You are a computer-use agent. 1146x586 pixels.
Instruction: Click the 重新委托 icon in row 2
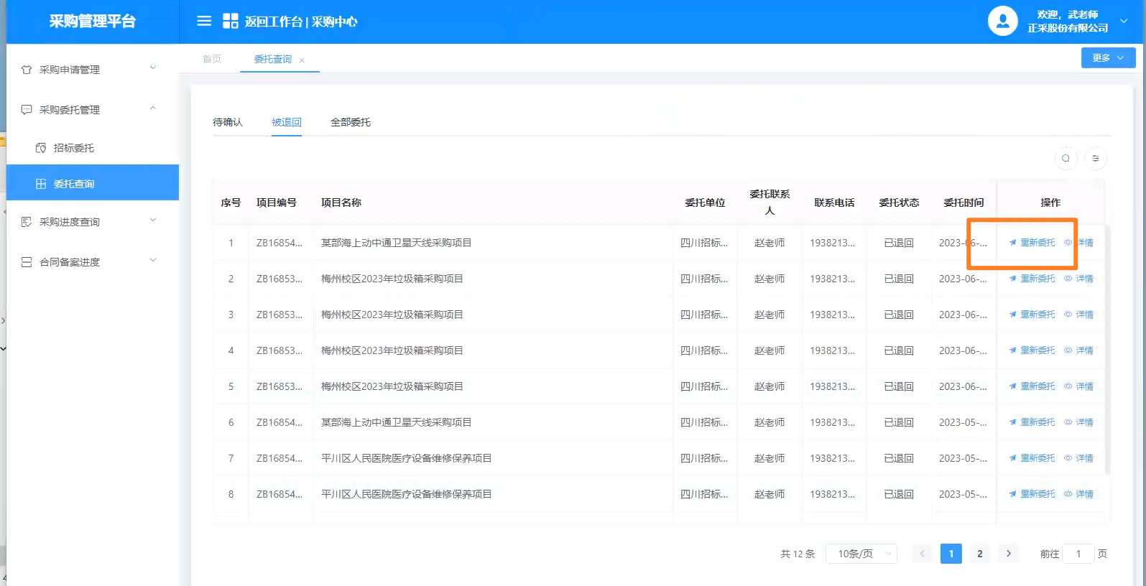[x=1013, y=279]
